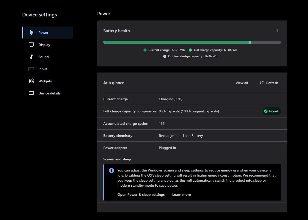Open the three-dot menu on Battery health
Screen dimensions: 308x220
(277, 30)
